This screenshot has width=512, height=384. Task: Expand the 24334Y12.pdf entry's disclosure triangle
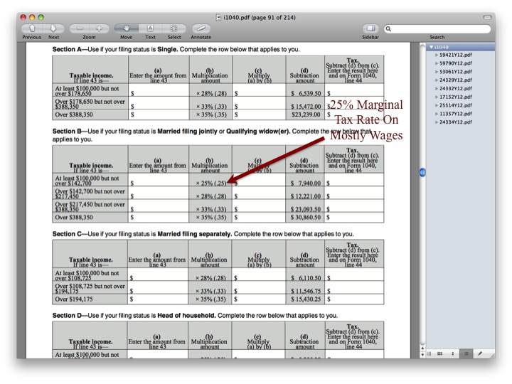[437, 122]
